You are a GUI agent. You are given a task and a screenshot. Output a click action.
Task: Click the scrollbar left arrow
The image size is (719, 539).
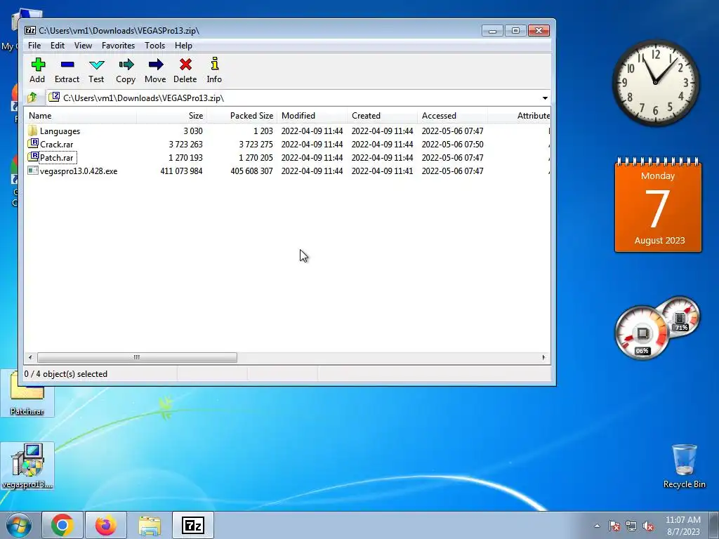[30, 357]
